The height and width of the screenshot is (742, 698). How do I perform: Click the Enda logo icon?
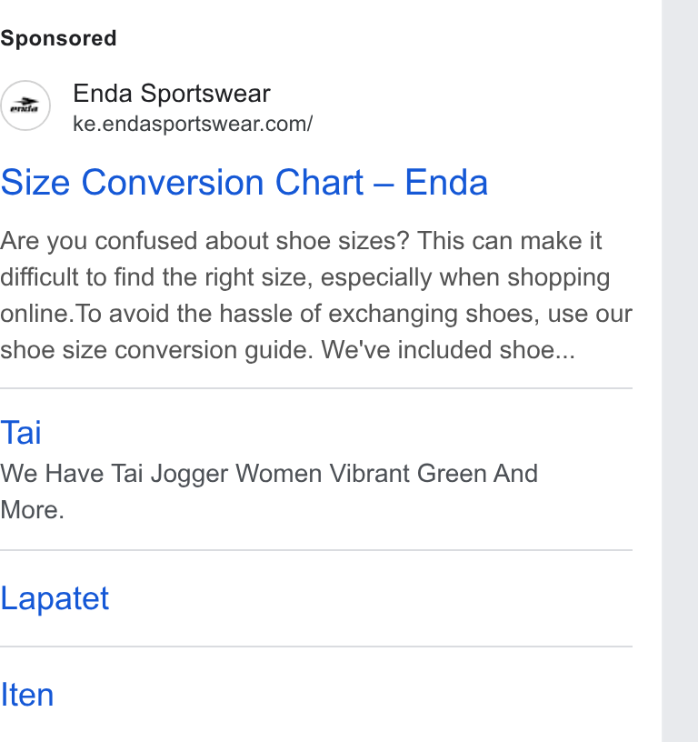click(x=25, y=105)
